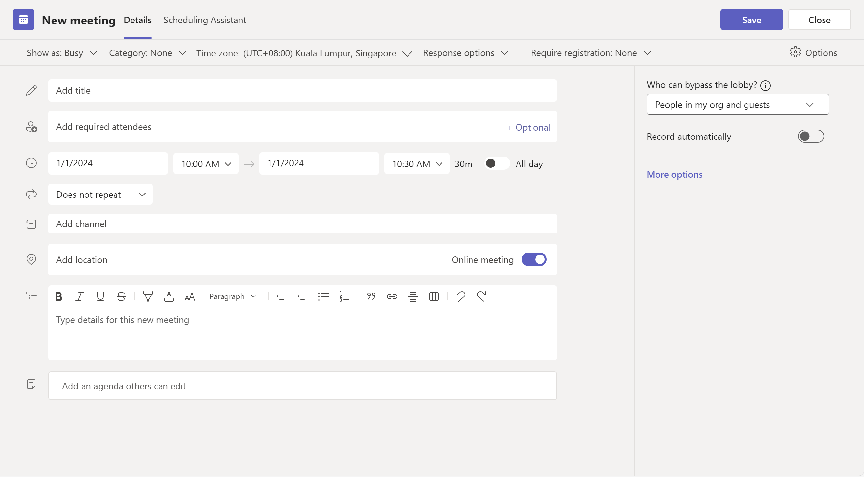The width and height of the screenshot is (864, 477).
Task: Turn off the Online meeting toggle
Action: 533,260
